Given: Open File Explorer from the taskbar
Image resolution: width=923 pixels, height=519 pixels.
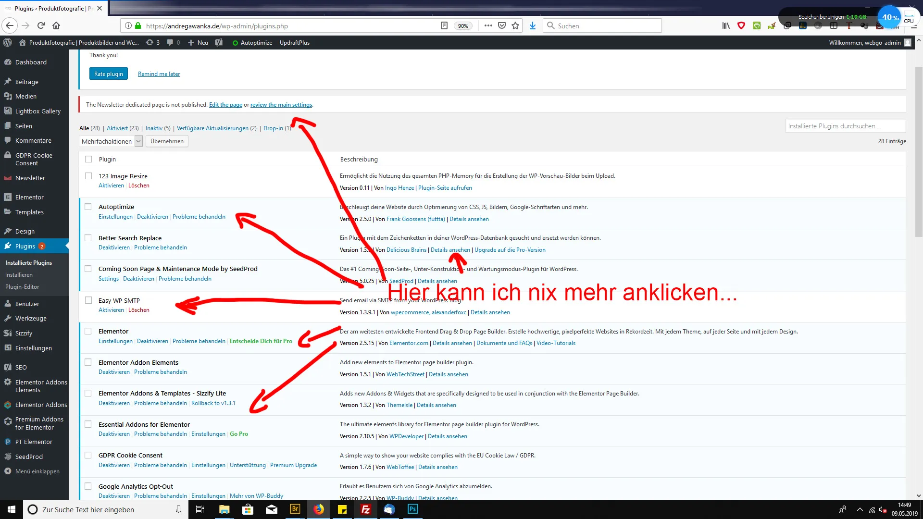Looking at the screenshot, I should click(x=225, y=509).
